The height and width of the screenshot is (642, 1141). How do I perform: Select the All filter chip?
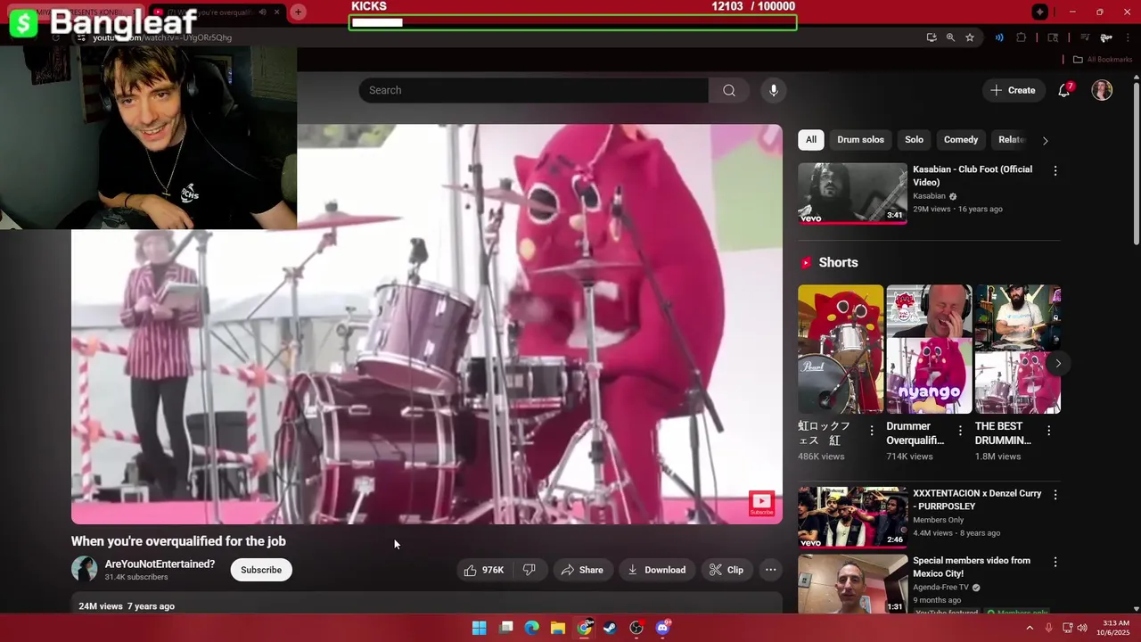click(x=811, y=140)
